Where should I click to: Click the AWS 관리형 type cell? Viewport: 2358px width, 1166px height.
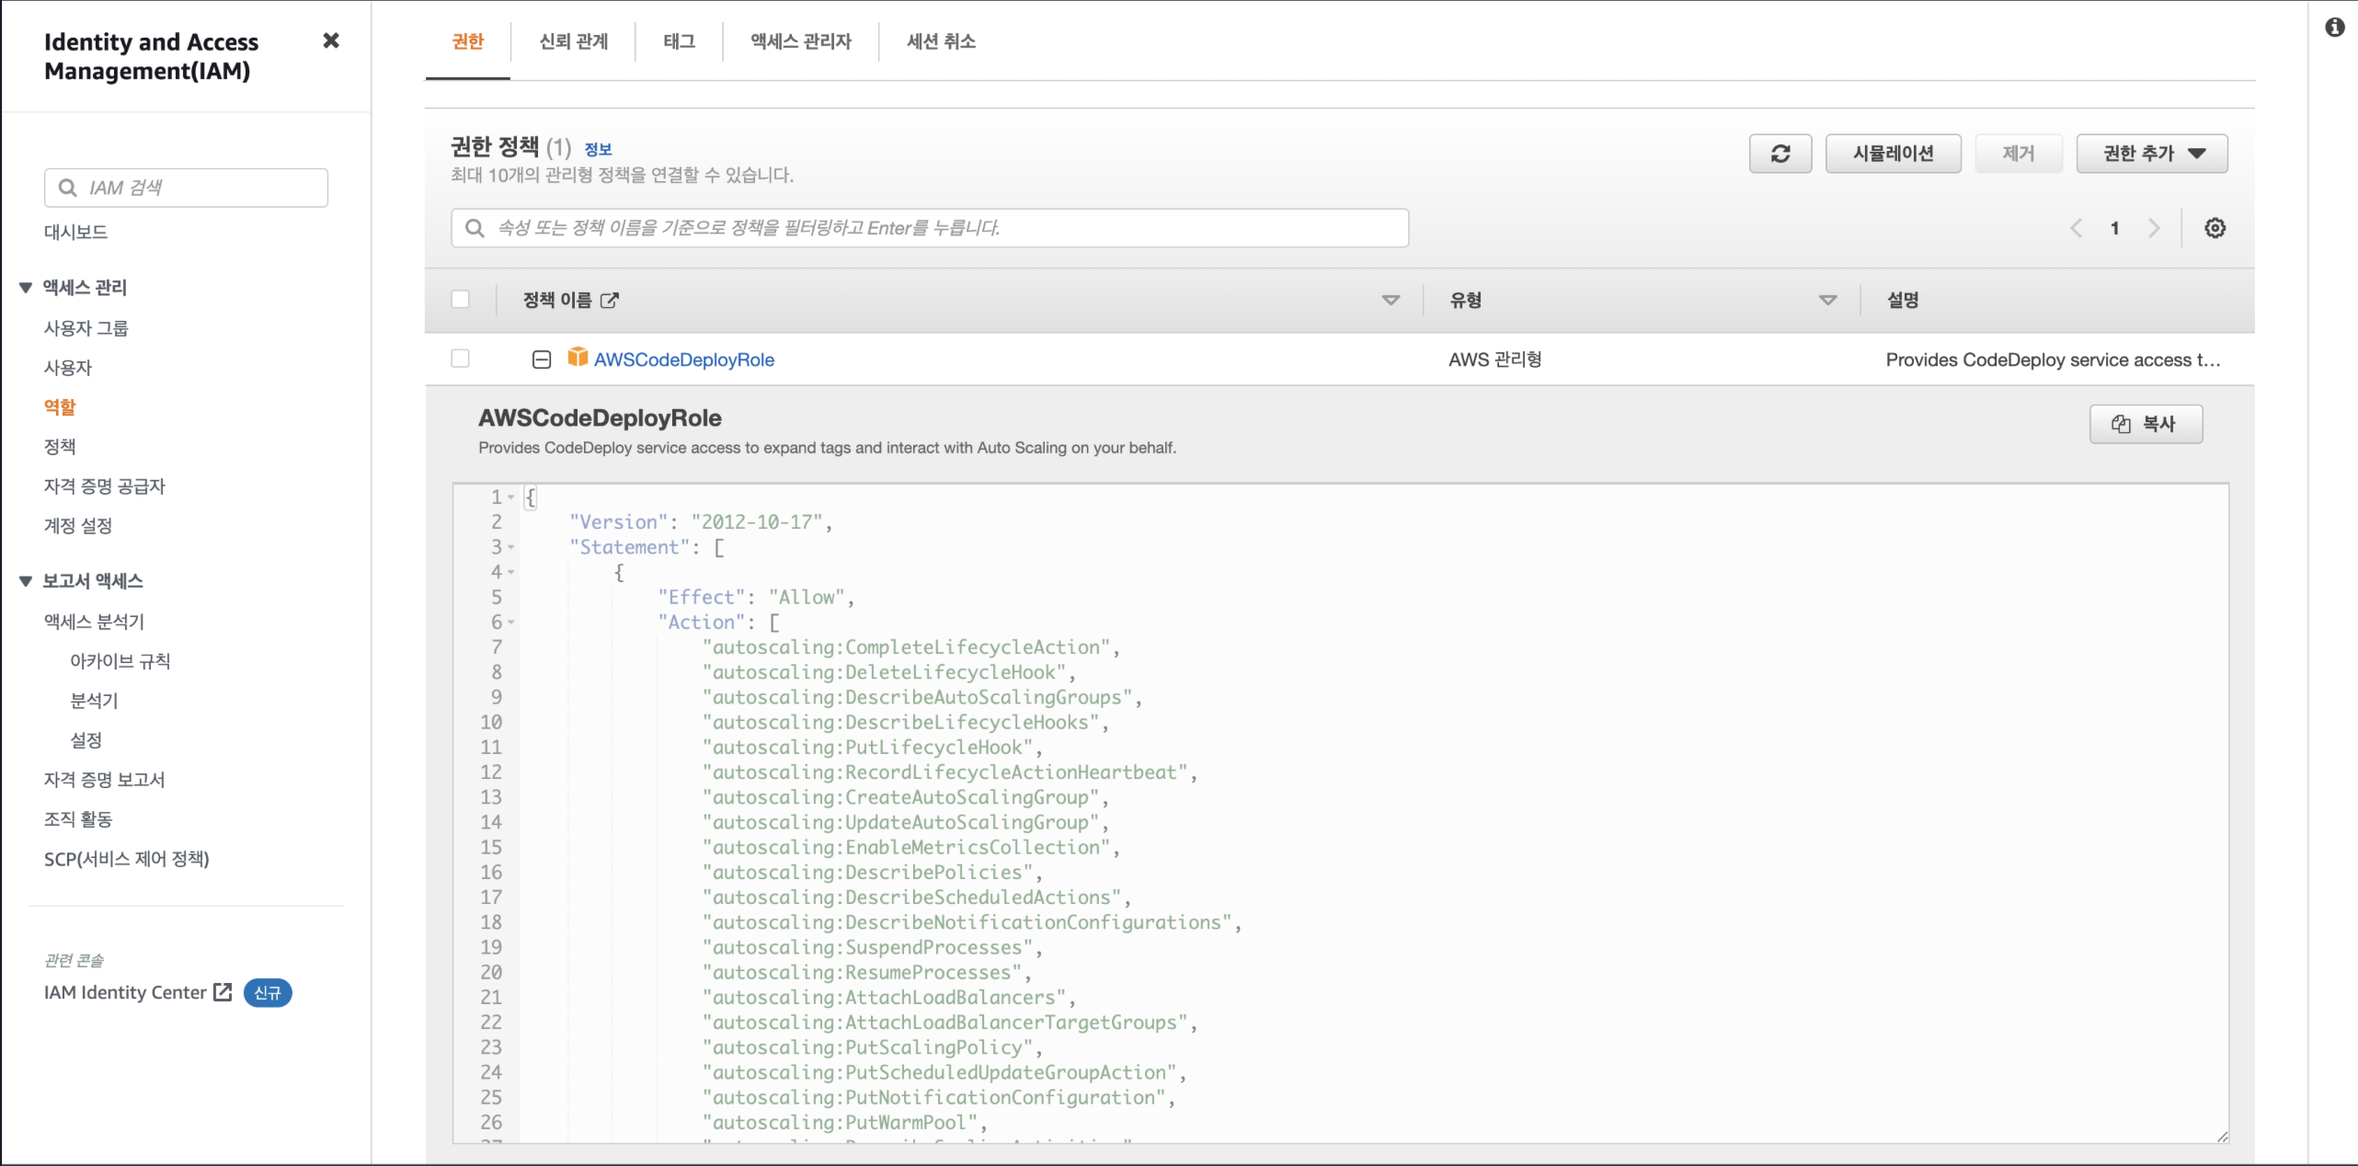click(x=1495, y=360)
